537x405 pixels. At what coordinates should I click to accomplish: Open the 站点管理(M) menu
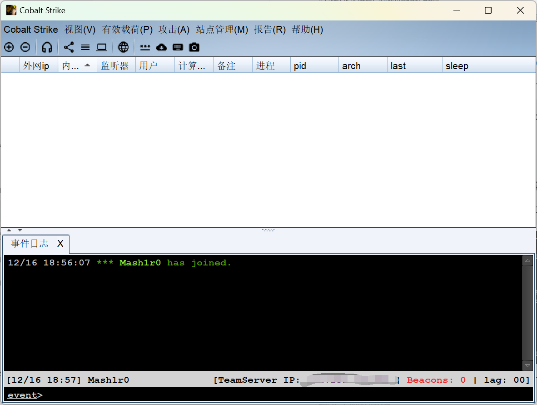222,30
